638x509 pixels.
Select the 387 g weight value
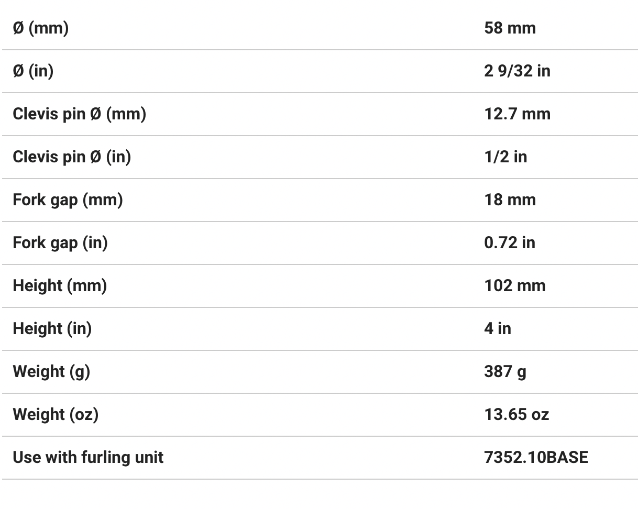click(x=505, y=371)
